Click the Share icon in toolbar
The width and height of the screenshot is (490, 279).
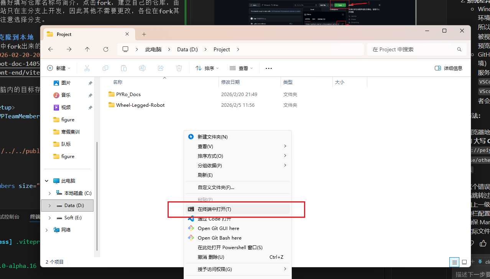pos(161,68)
